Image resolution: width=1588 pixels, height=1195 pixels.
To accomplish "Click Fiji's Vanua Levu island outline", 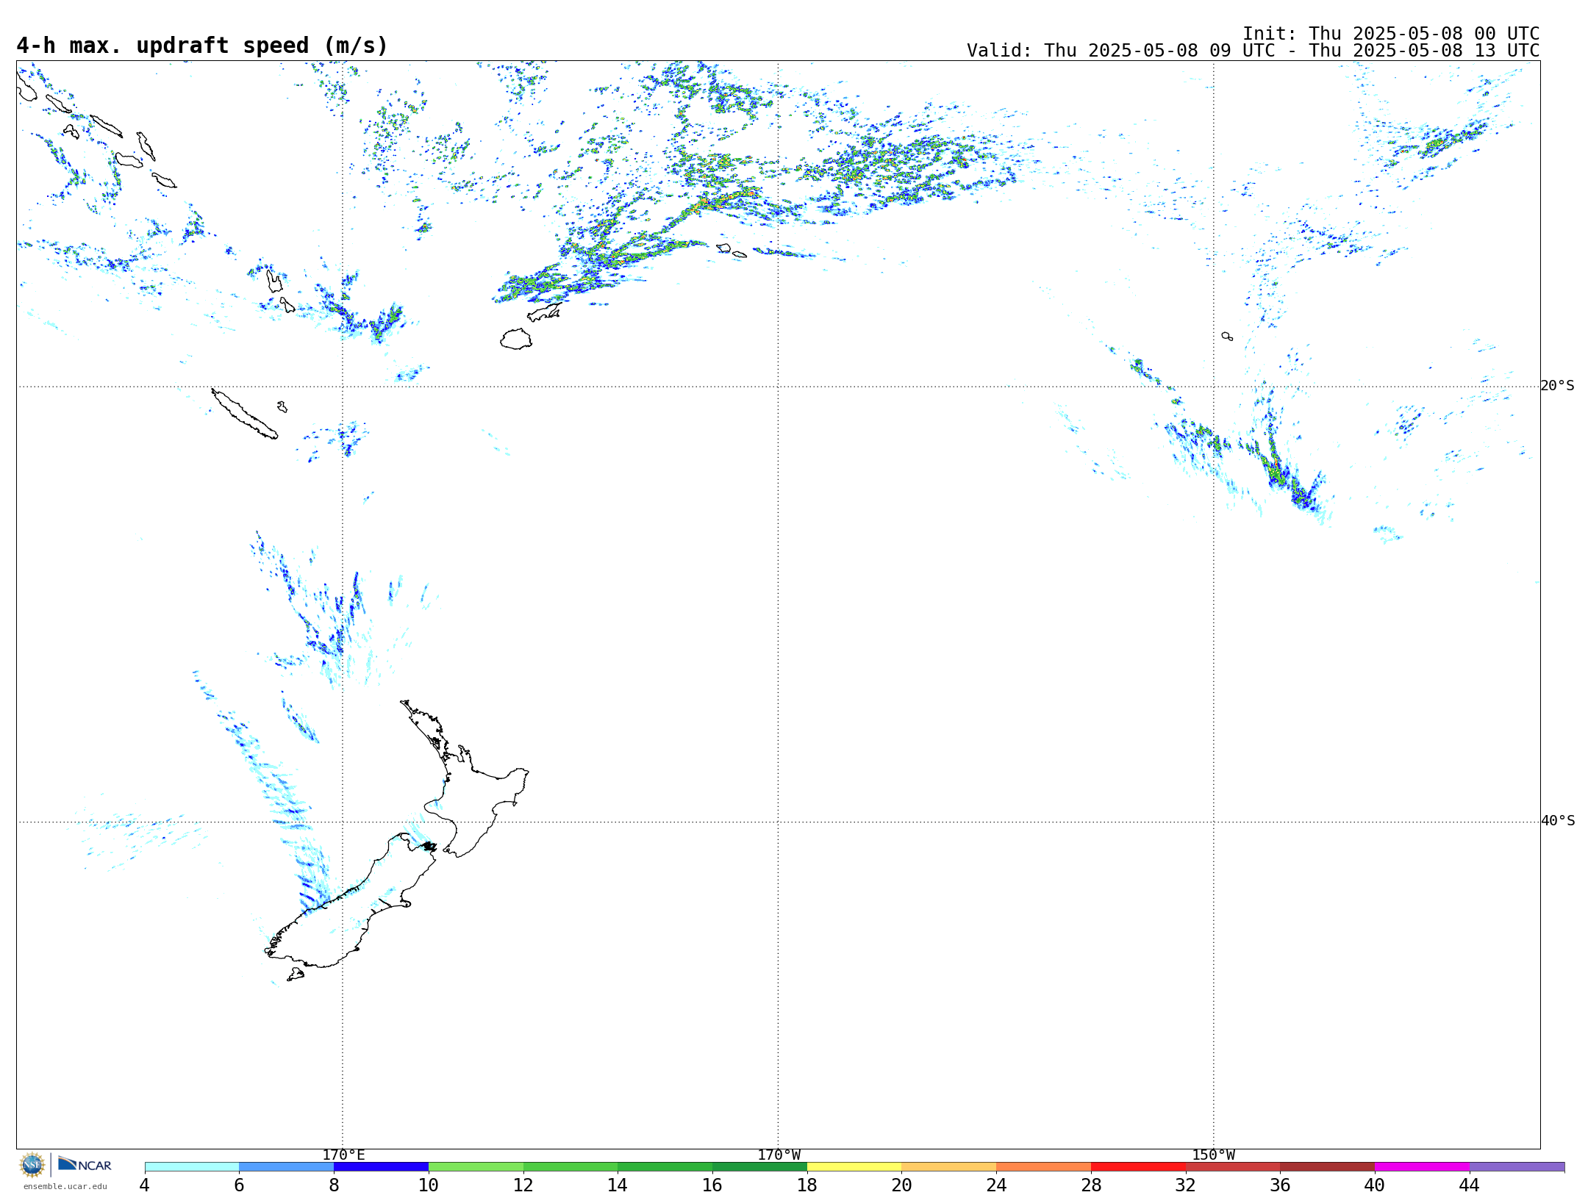I will [545, 312].
